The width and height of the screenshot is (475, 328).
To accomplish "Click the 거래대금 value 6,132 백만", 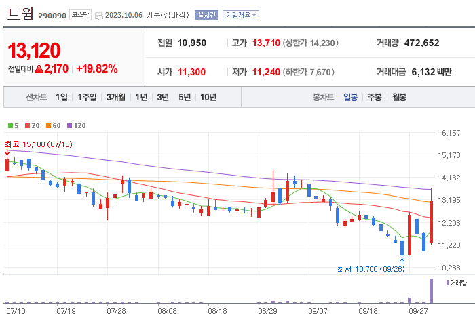I will (432, 72).
